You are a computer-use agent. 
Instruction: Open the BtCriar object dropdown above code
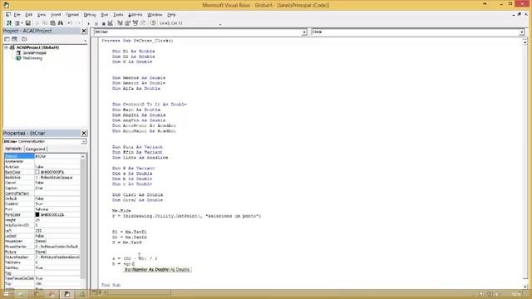pos(304,32)
